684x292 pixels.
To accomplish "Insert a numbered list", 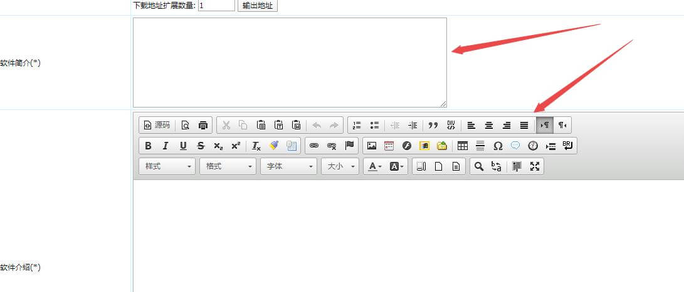I will click(357, 125).
